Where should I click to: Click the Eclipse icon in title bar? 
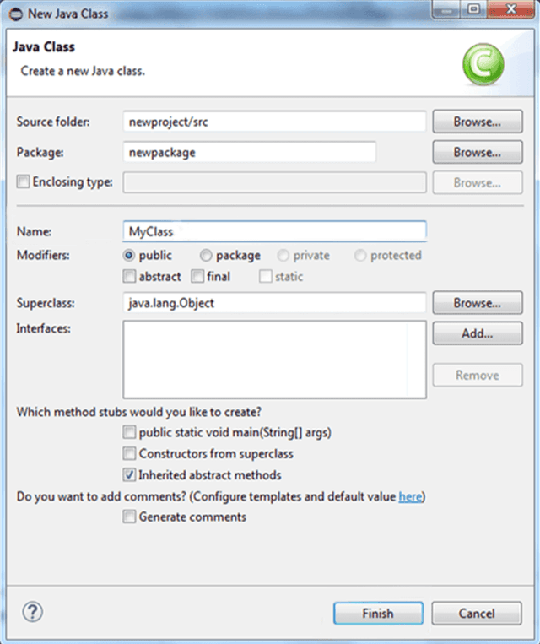15,14
